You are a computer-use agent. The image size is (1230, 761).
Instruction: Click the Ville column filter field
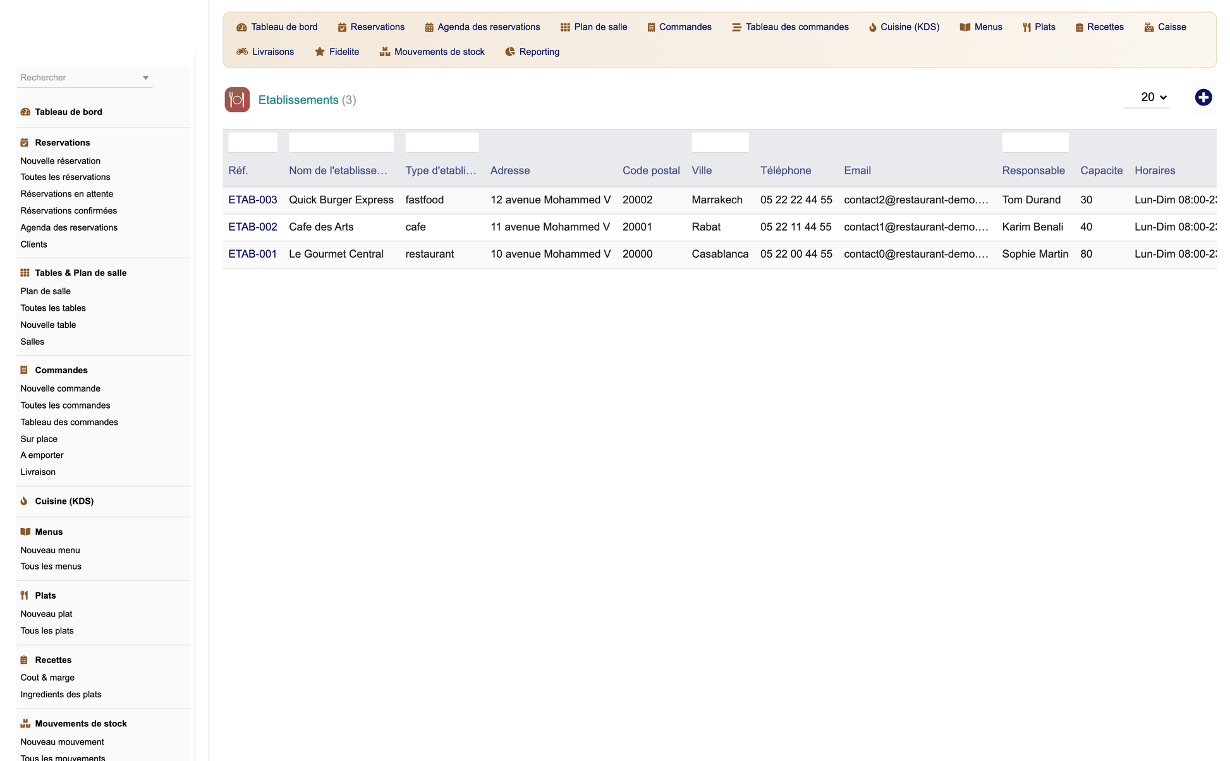coord(720,142)
